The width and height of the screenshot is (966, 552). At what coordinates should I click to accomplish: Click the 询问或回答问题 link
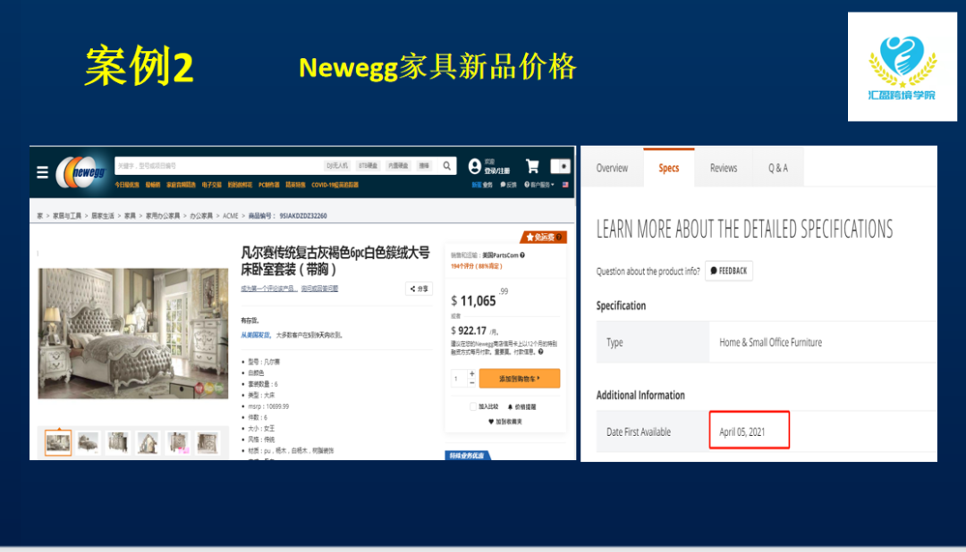point(319,289)
